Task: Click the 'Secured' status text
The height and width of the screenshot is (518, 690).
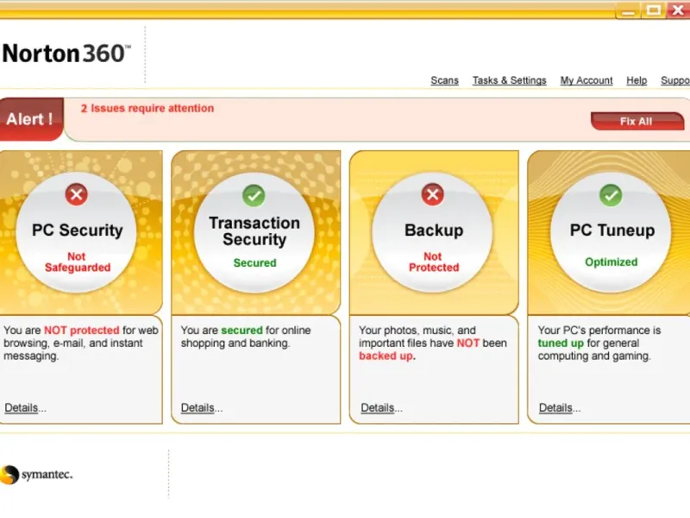Action: click(254, 263)
